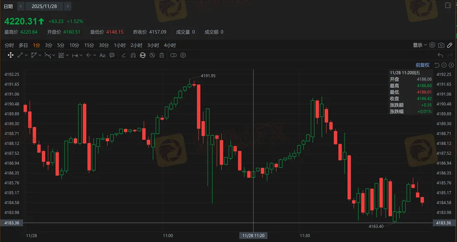The width and height of the screenshot is (457, 242).
Task: Click the 开盘价 4160.51 value
Action: (x=72, y=32)
